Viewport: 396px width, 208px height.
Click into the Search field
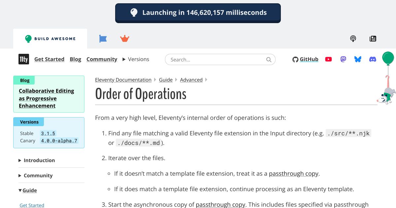(x=220, y=59)
